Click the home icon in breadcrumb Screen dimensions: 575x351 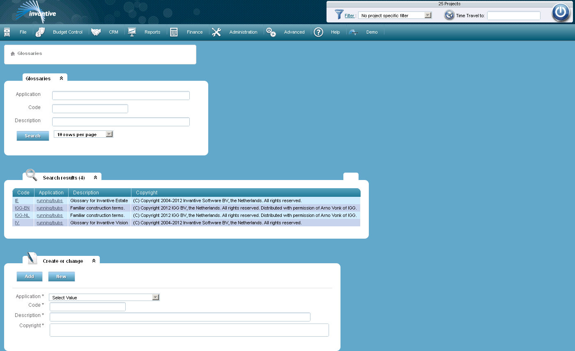pyautogui.click(x=13, y=54)
